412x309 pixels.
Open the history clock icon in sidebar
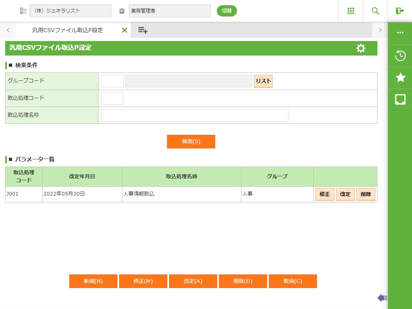point(400,56)
